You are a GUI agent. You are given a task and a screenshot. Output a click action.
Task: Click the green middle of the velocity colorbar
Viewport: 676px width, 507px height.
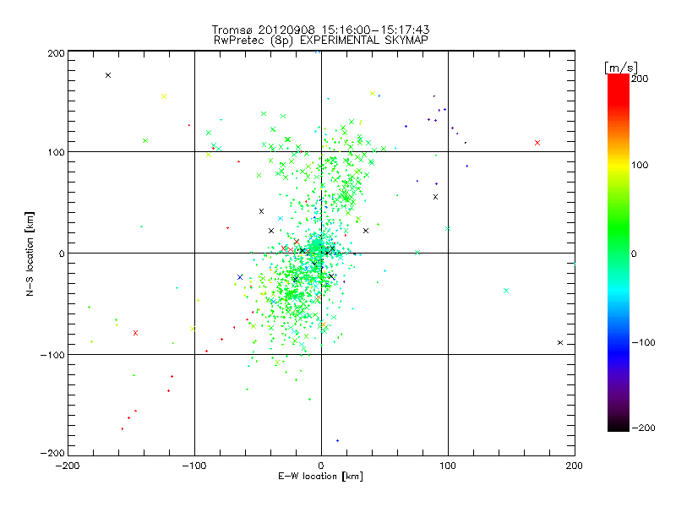[x=619, y=242]
